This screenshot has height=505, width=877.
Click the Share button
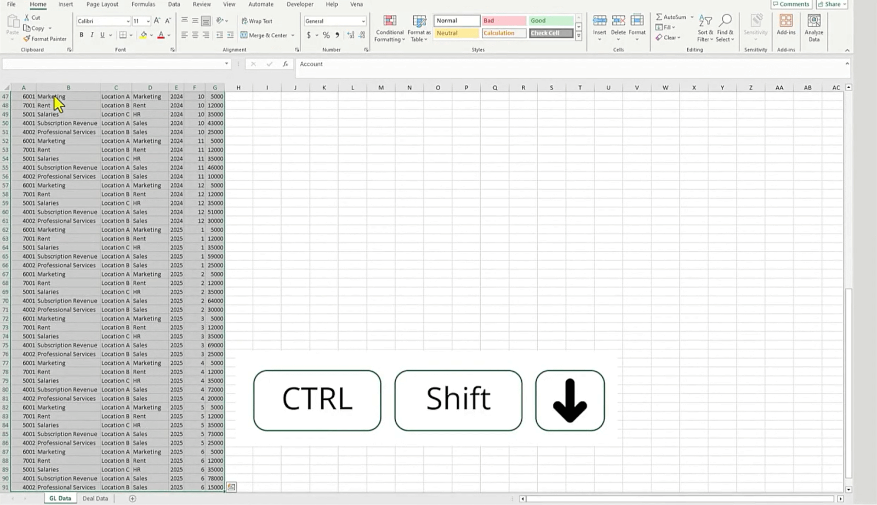[x=832, y=4]
